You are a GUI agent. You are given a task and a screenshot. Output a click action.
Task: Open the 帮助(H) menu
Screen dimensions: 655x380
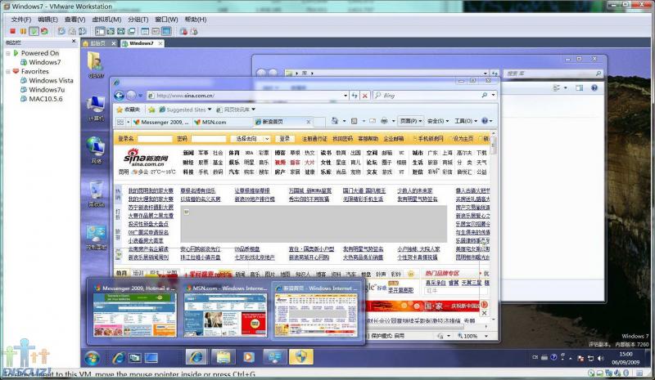point(196,19)
